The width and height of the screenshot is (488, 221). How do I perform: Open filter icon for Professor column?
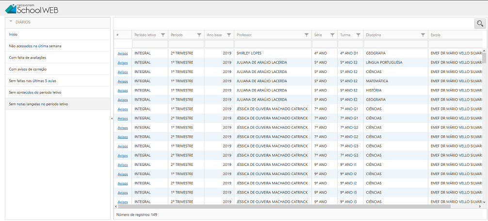307,35
